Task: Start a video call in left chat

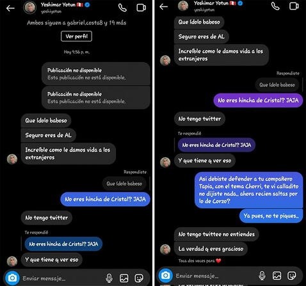Action: click(141, 8)
